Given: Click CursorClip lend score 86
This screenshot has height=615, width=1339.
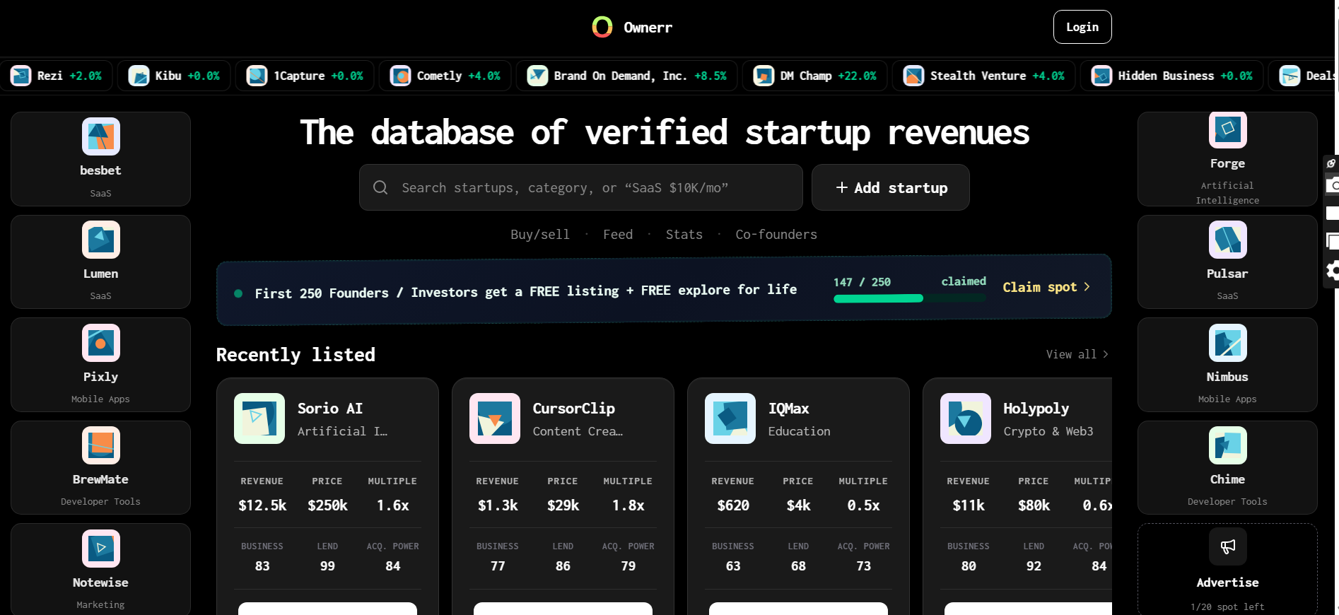Looking at the screenshot, I should tap(563, 566).
